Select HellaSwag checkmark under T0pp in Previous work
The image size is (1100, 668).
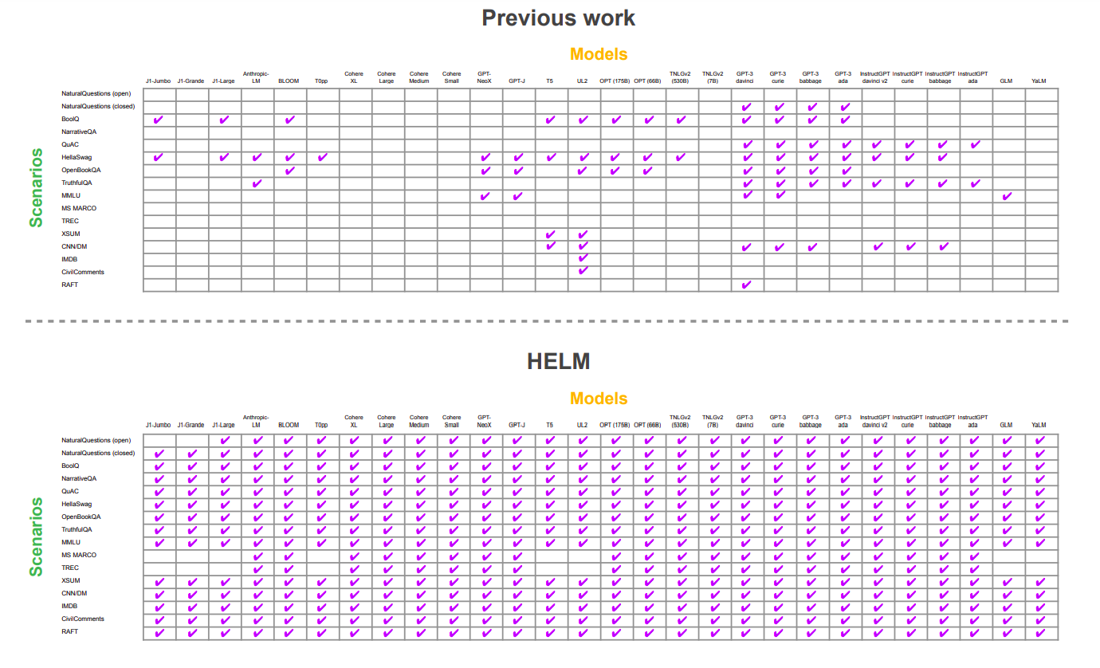[322, 157]
